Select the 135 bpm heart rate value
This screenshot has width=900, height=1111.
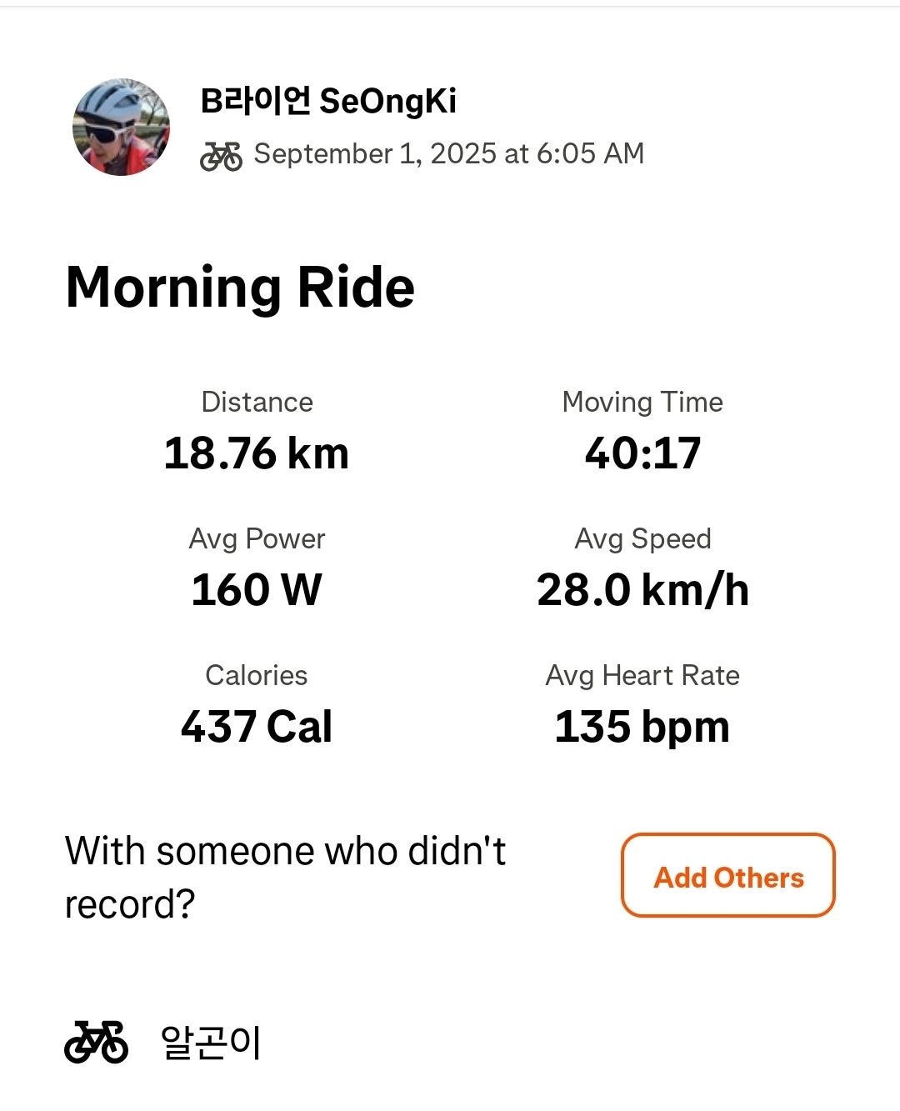pyautogui.click(x=642, y=727)
